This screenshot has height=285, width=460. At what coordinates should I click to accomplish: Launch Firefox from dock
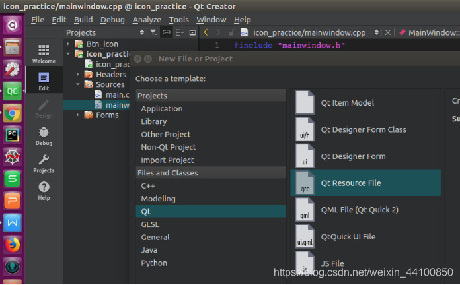coord(12,245)
